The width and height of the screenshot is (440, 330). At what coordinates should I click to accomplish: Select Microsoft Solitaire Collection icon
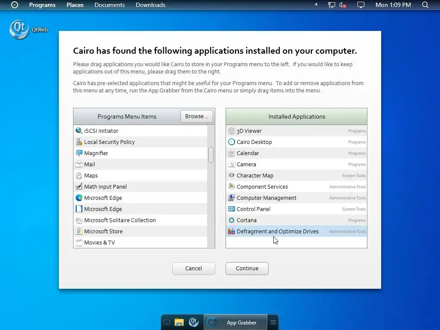tap(79, 220)
